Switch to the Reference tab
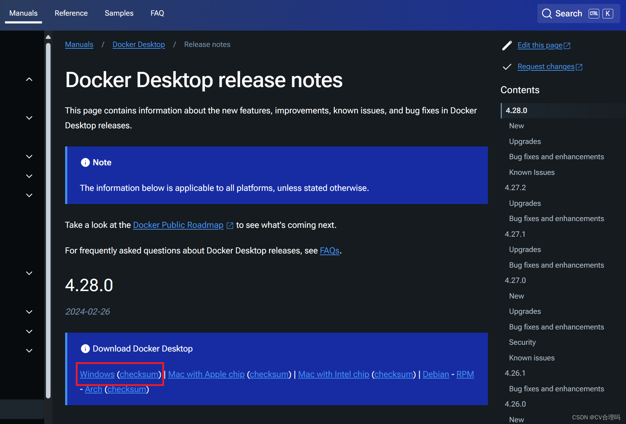Viewport: 626px width, 424px height. 71,13
